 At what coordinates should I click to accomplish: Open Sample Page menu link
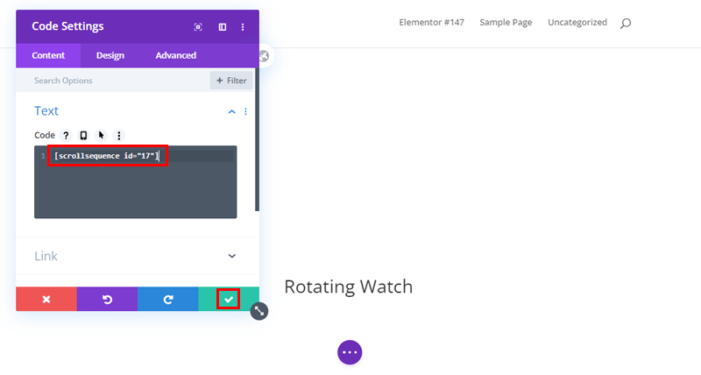coord(506,23)
